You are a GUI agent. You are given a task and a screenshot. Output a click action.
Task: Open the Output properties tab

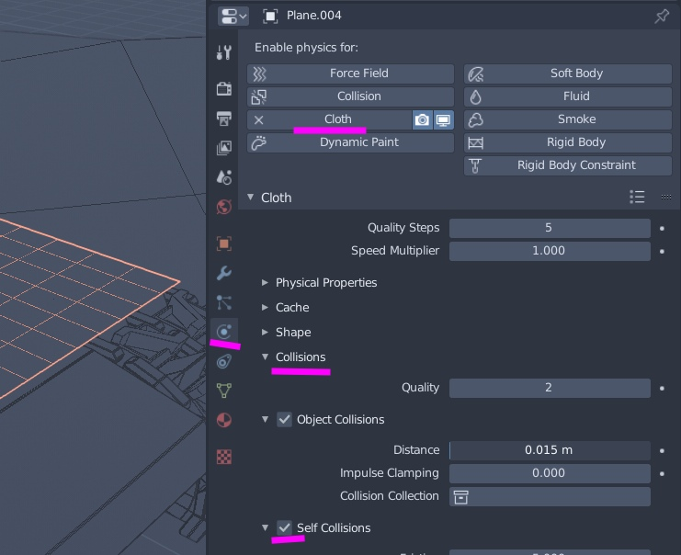pos(224,119)
